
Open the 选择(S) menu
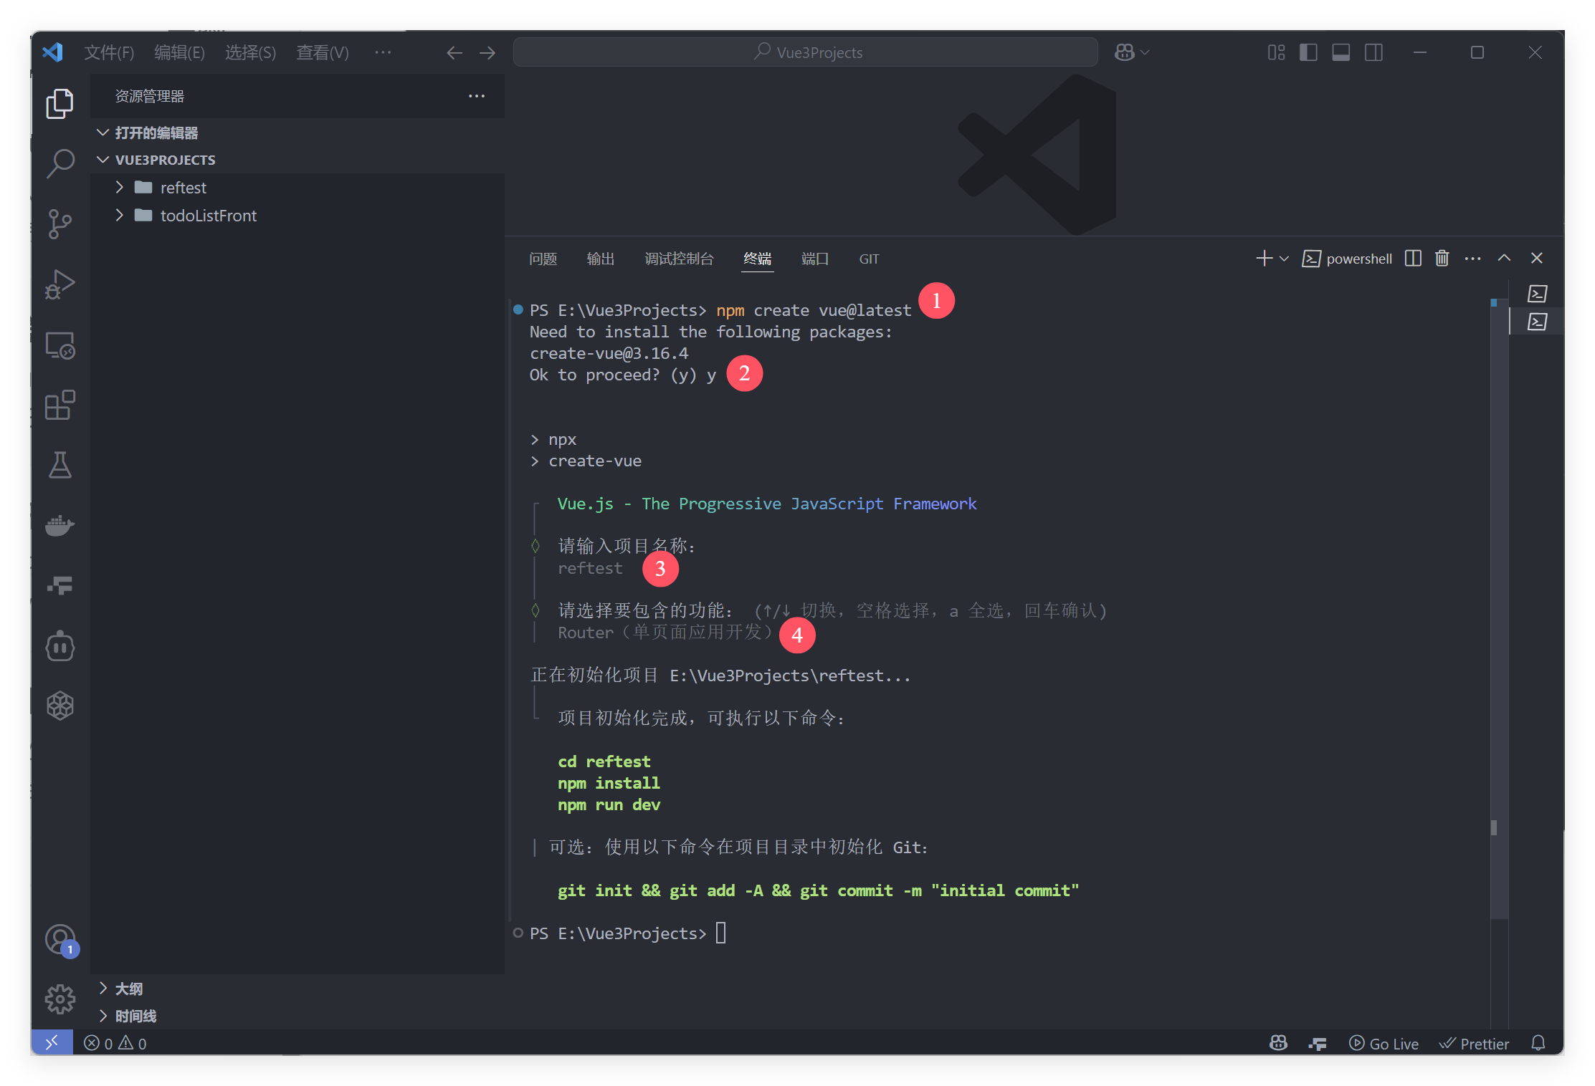(250, 52)
